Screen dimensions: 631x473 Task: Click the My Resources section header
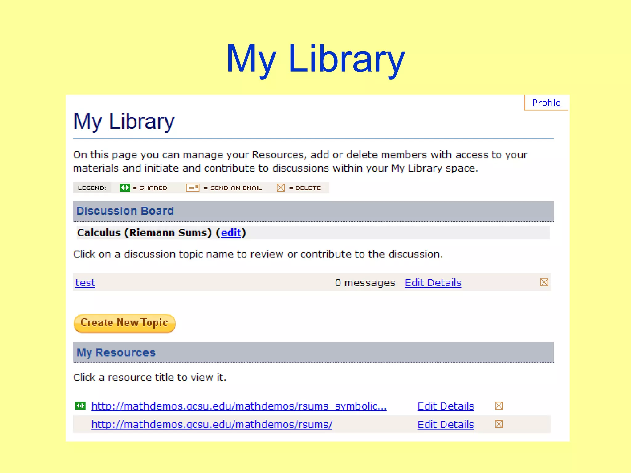coord(313,352)
